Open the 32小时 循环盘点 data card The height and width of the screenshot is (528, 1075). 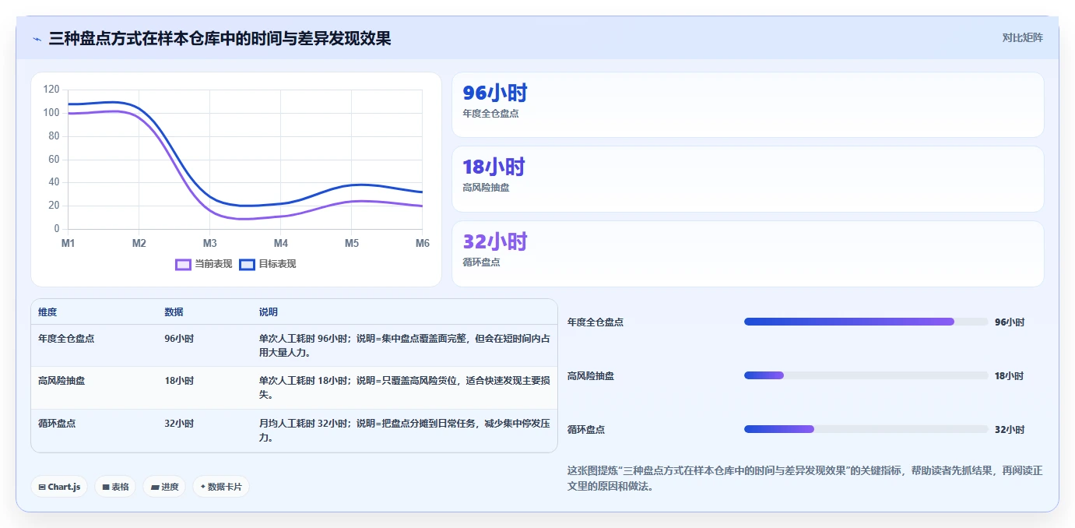747,254
